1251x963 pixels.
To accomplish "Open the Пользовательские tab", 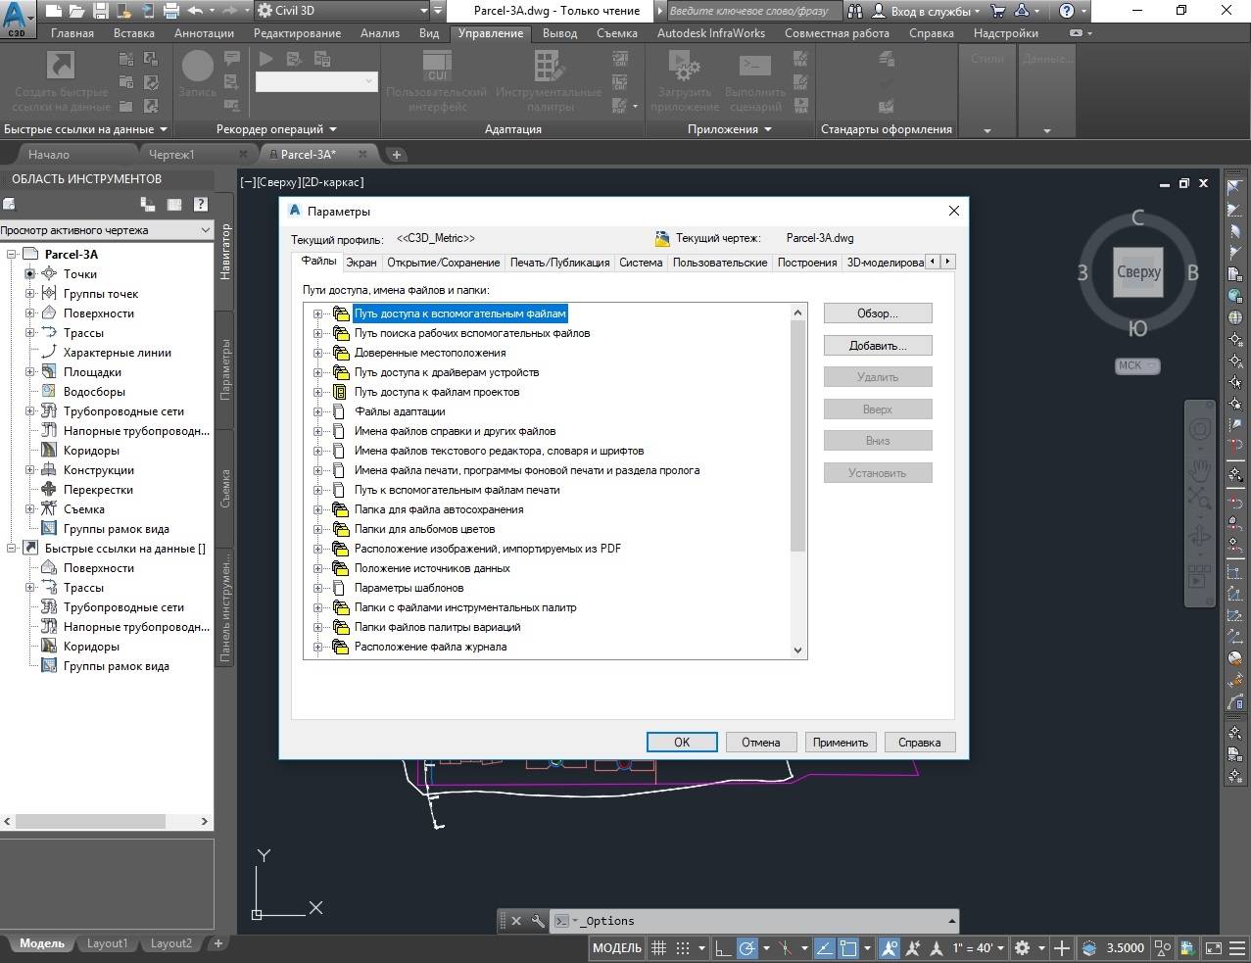I will click(x=720, y=262).
